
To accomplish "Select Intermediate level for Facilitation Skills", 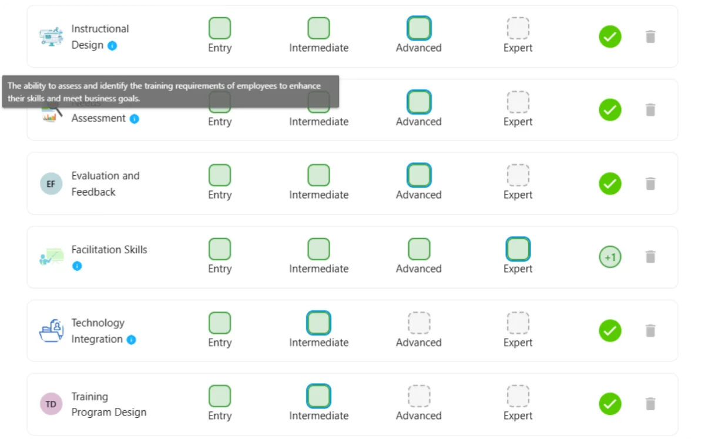I will [x=319, y=249].
